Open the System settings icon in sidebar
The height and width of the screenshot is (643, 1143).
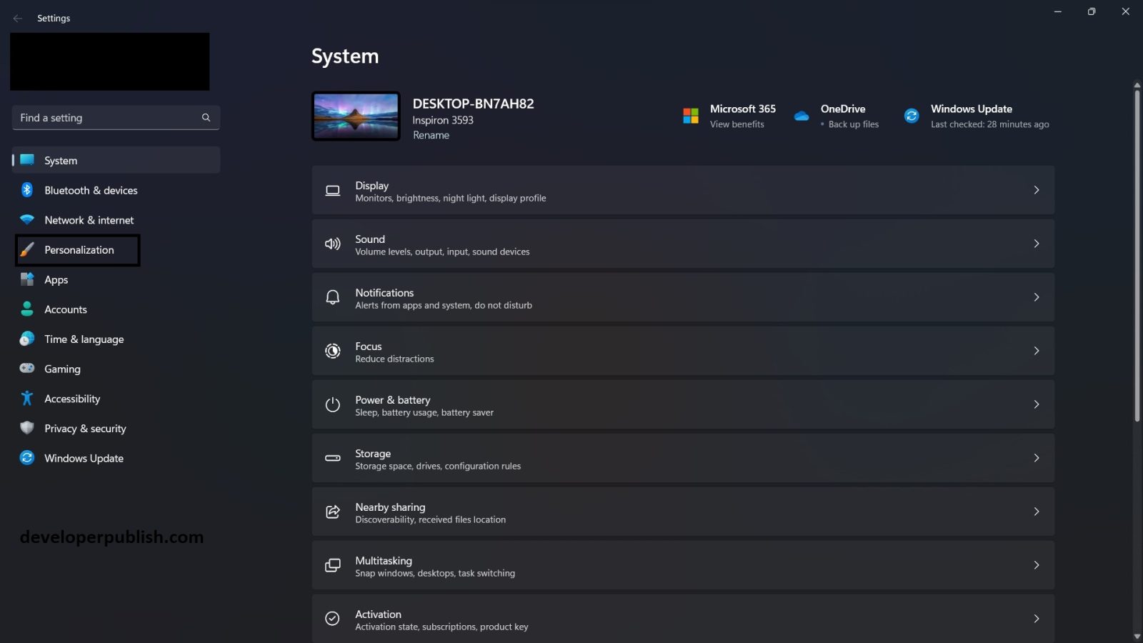pos(26,160)
